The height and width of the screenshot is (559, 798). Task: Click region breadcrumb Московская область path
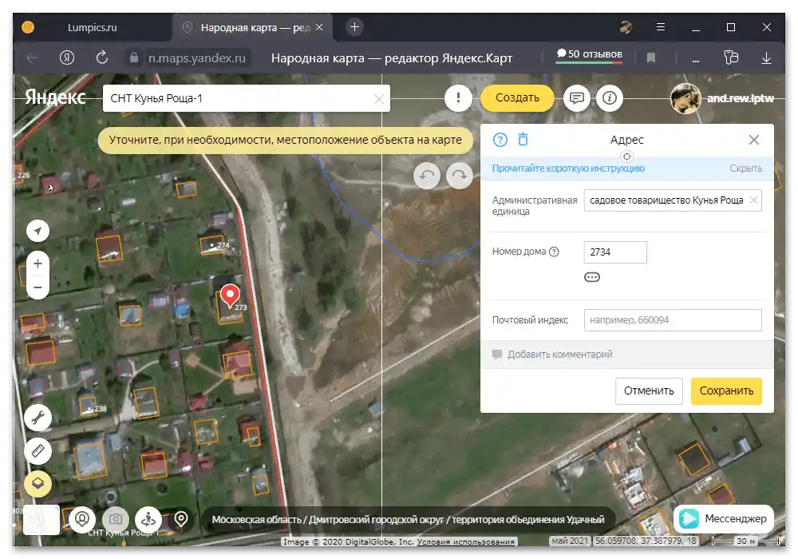(408, 520)
